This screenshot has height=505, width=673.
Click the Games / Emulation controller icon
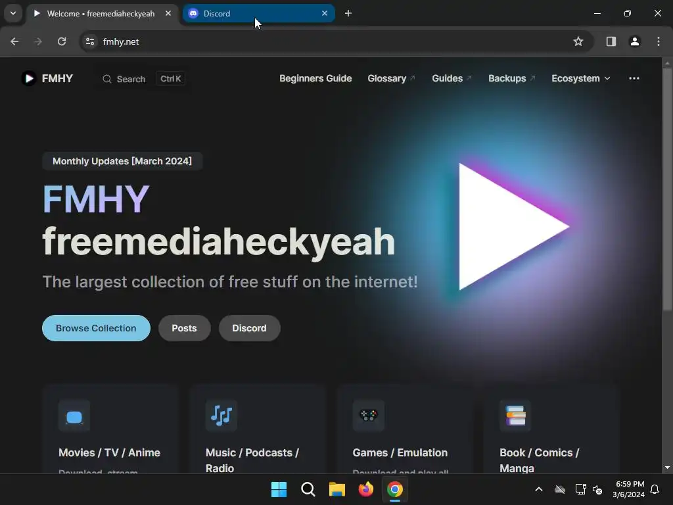tap(368, 416)
